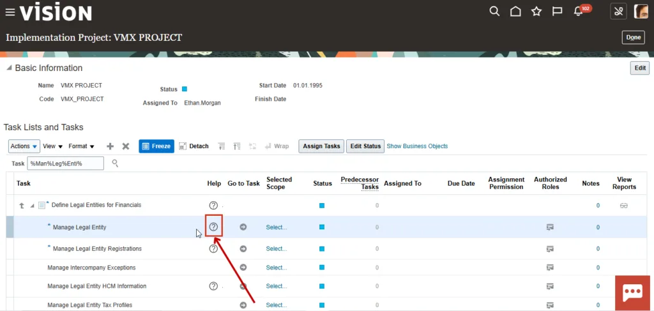654x311 pixels.
Task: Open the View menu
Action: tap(52, 146)
